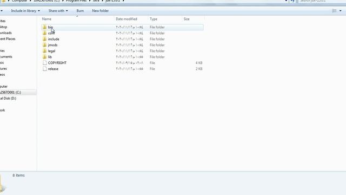Open Recent Places in the navigation pane
Screen dimensions: 346x195
coord(8,39)
